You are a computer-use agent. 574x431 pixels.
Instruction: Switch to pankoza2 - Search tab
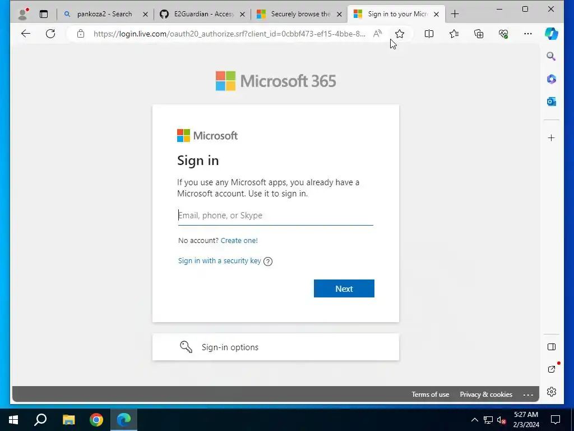tap(104, 14)
